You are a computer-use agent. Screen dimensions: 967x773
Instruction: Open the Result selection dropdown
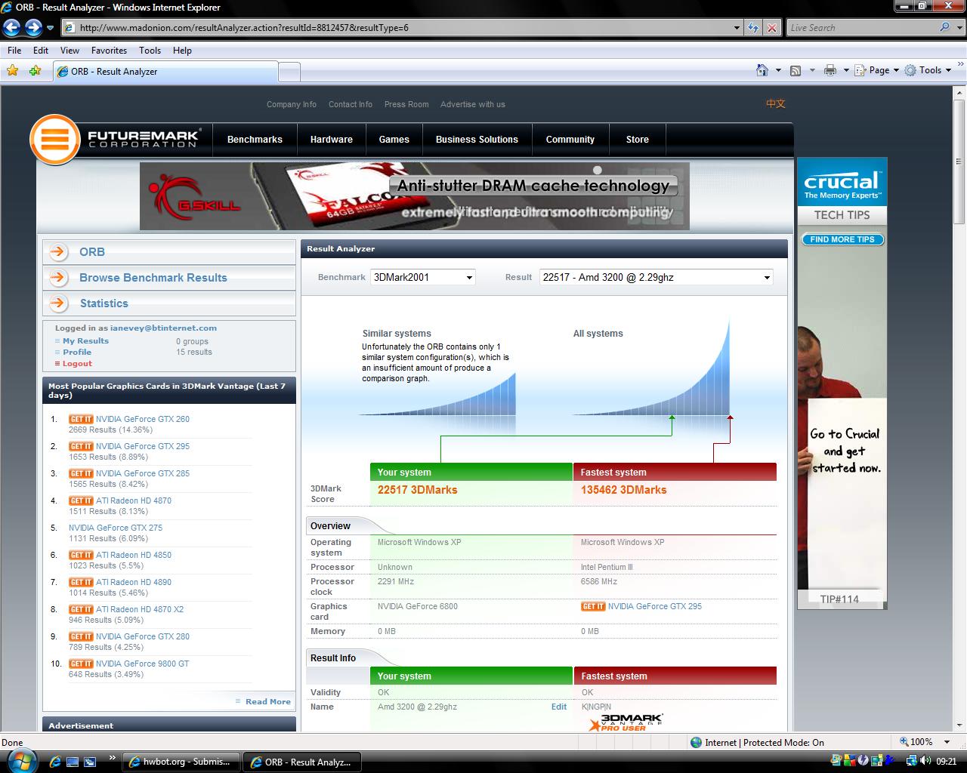(657, 277)
